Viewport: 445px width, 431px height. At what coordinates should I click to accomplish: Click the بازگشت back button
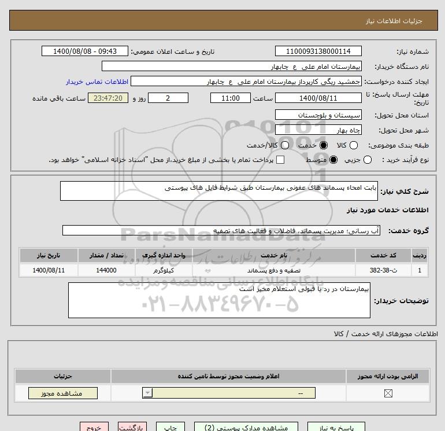[132, 427]
